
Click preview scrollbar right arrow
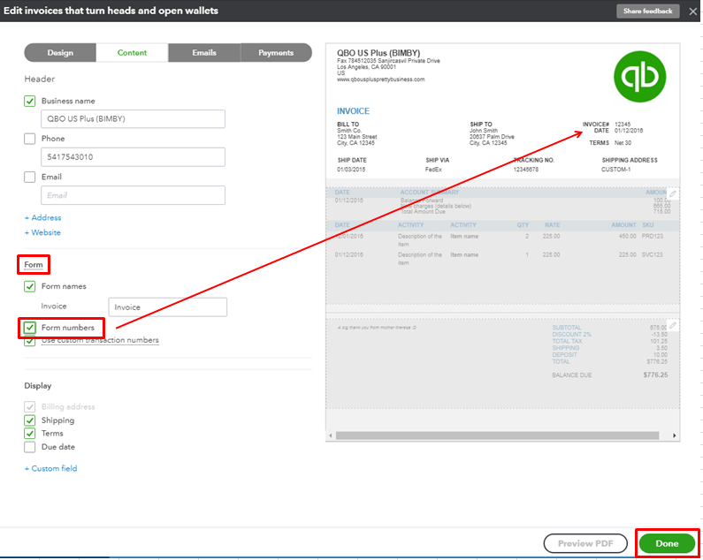(x=674, y=435)
